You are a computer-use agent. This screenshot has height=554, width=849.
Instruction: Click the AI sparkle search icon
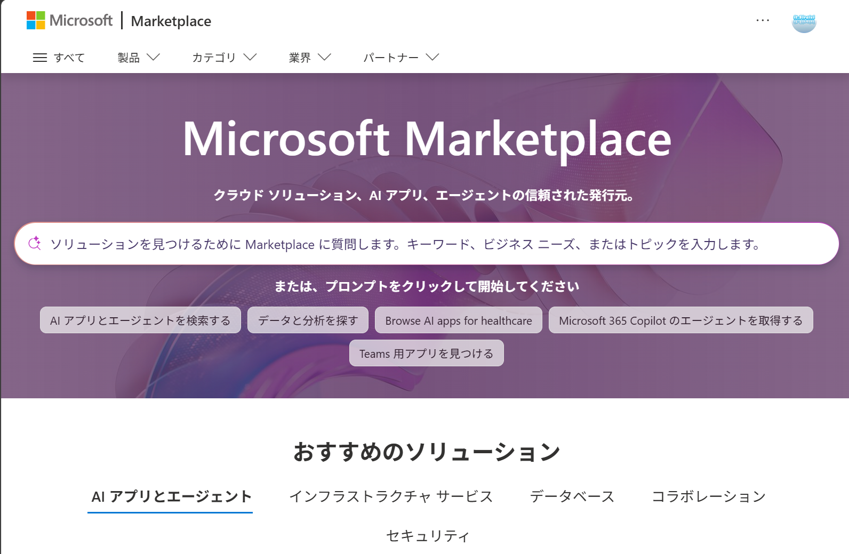(35, 243)
